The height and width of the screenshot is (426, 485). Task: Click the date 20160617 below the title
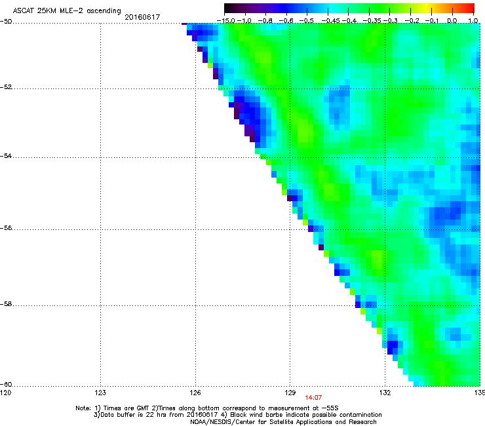(x=142, y=17)
